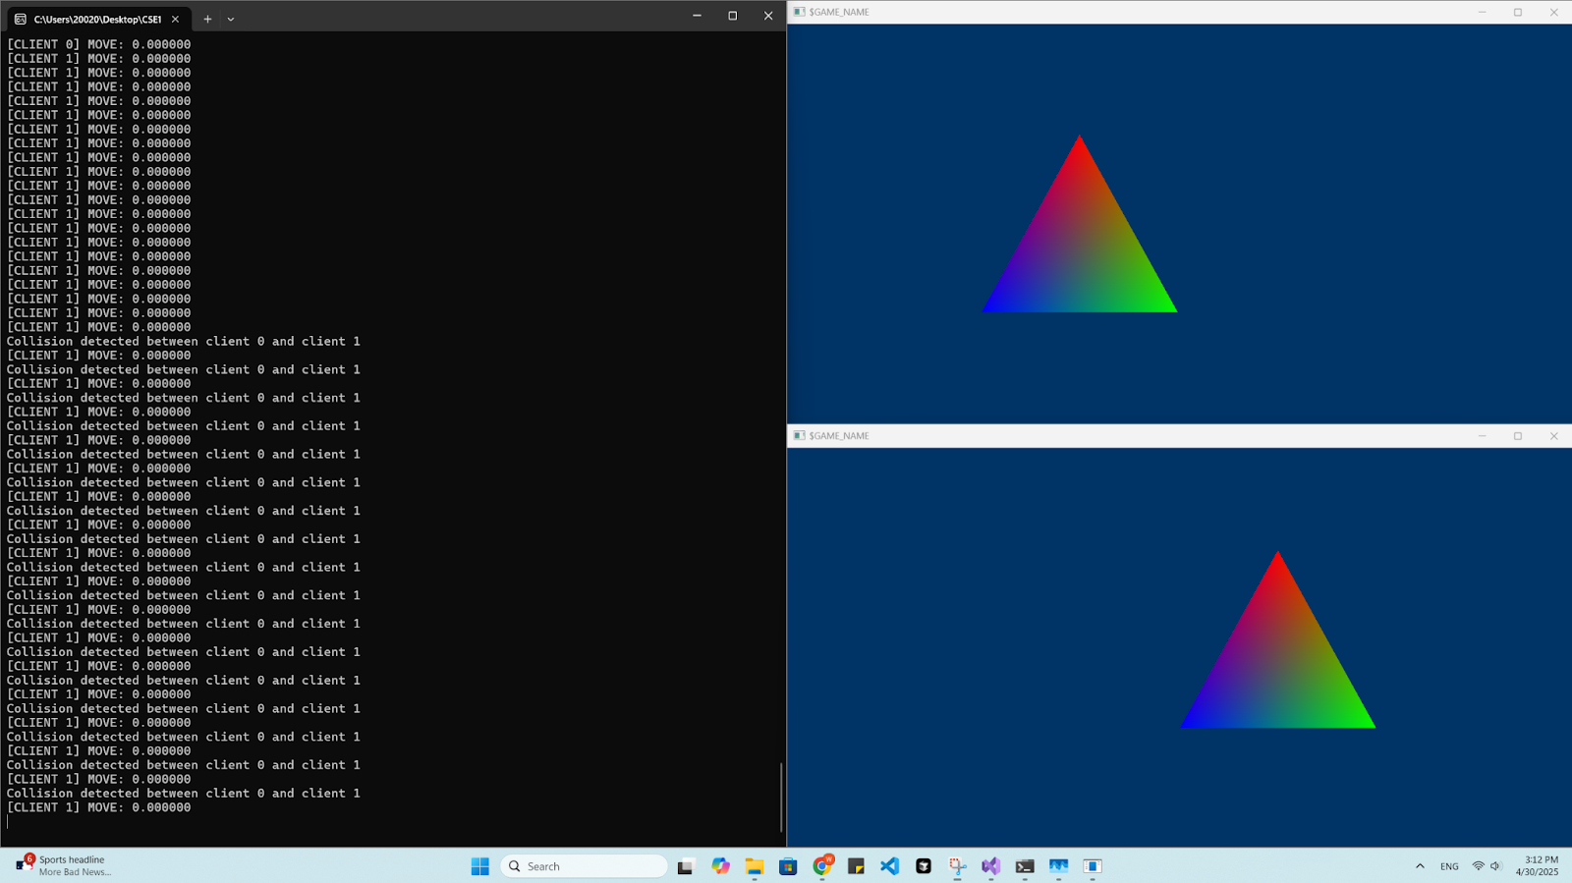Switch to Visual Studio purple taskbar icon

(990, 866)
